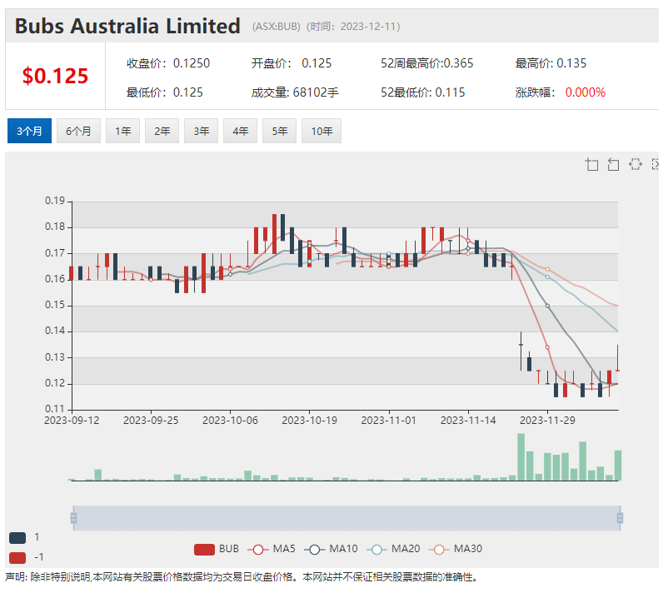Click the right handle of the zoom slider
Image resolution: width=668 pixels, height=598 pixels.
pyautogui.click(x=620, y=518)
